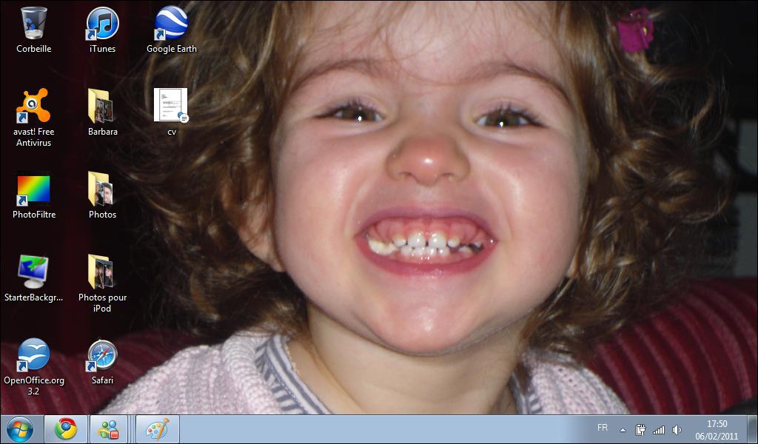Select the Barbara folder icon
The height and width of the screenshot is (444, 758).
[x=102, y=105]
